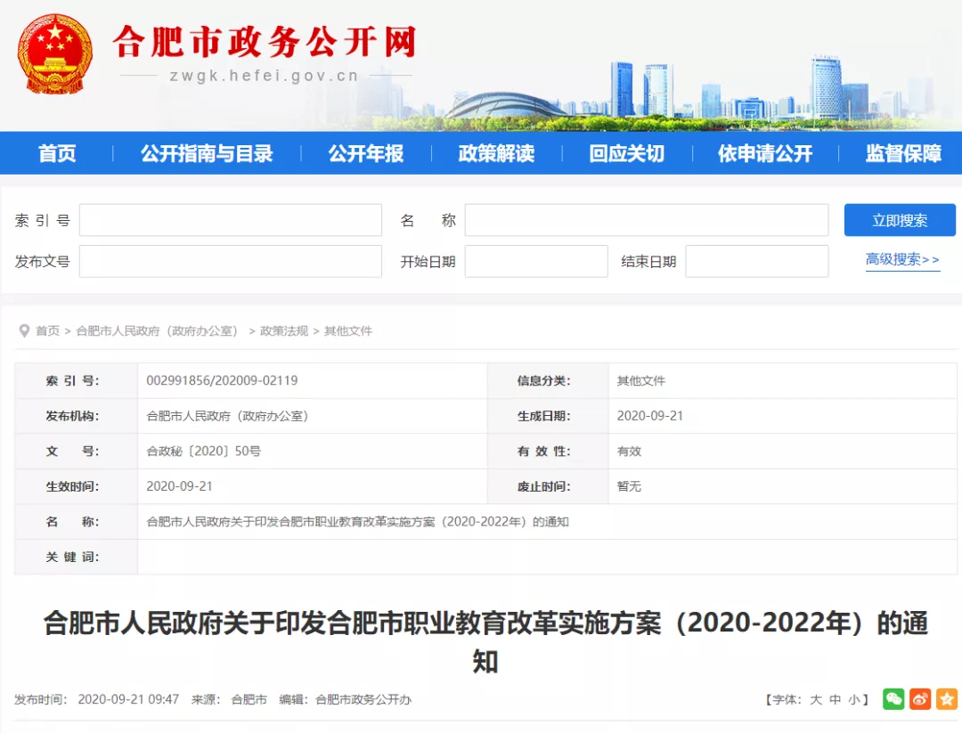Click the star favorite icon
The height and width of the screenshot is (733, 962).
tap(948, 699)
